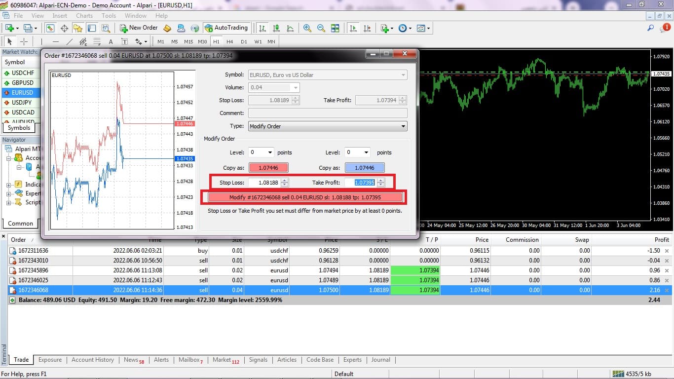Select the Cursor arrow tool
The image size is (674, 379).
(x=10, y=41)
